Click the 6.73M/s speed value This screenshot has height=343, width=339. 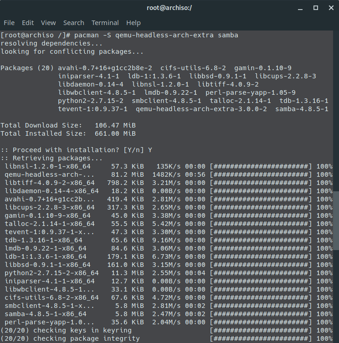pyautogui.click(x=166, y=256)
